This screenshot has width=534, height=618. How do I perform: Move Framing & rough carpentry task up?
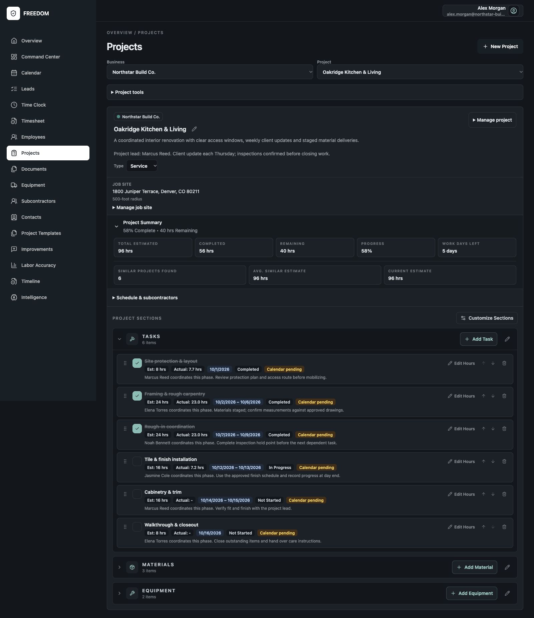click(x=483, y=396)
